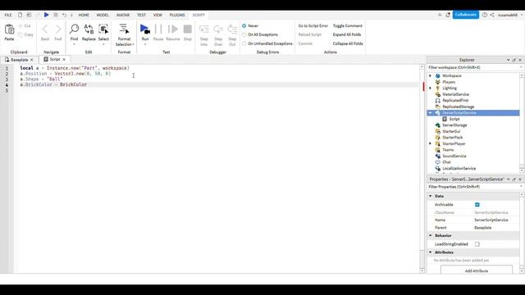Click Collapse All Folds
This screenshot has height=295, width=525.
[x=348, y=43]
